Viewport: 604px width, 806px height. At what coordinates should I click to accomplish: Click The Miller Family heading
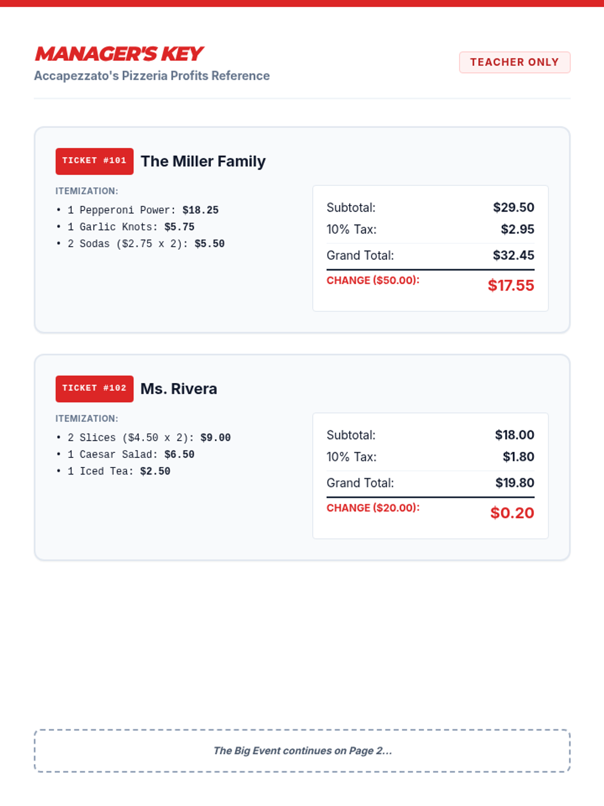[203, 161]
